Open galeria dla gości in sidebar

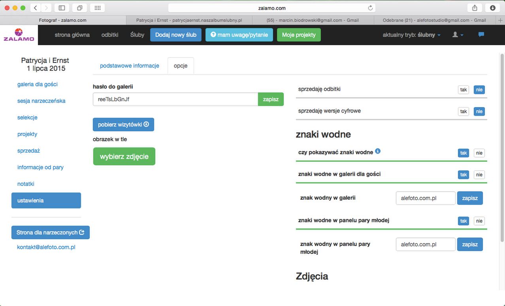38,84
